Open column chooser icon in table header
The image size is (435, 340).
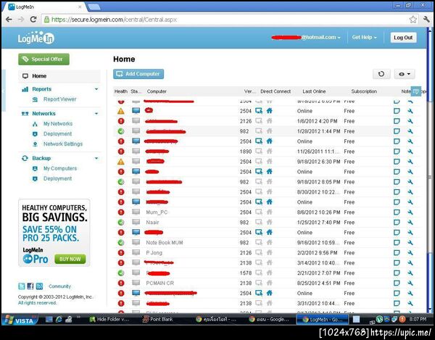pyautogui.click(x=415, y=91)
